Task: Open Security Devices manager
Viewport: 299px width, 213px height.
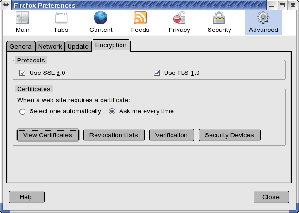Action: coord(229,135)
